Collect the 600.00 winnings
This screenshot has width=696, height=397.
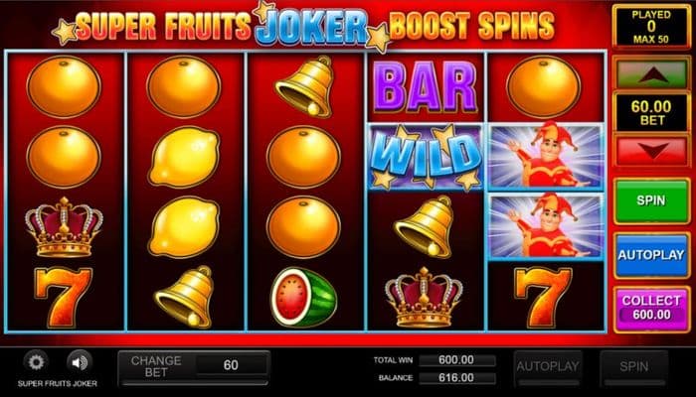pyautogui.click(x=651, y=309)
